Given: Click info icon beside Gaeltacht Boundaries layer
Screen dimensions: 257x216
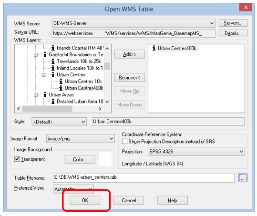Looking at the screenshot, I should (x=45, y=54).
